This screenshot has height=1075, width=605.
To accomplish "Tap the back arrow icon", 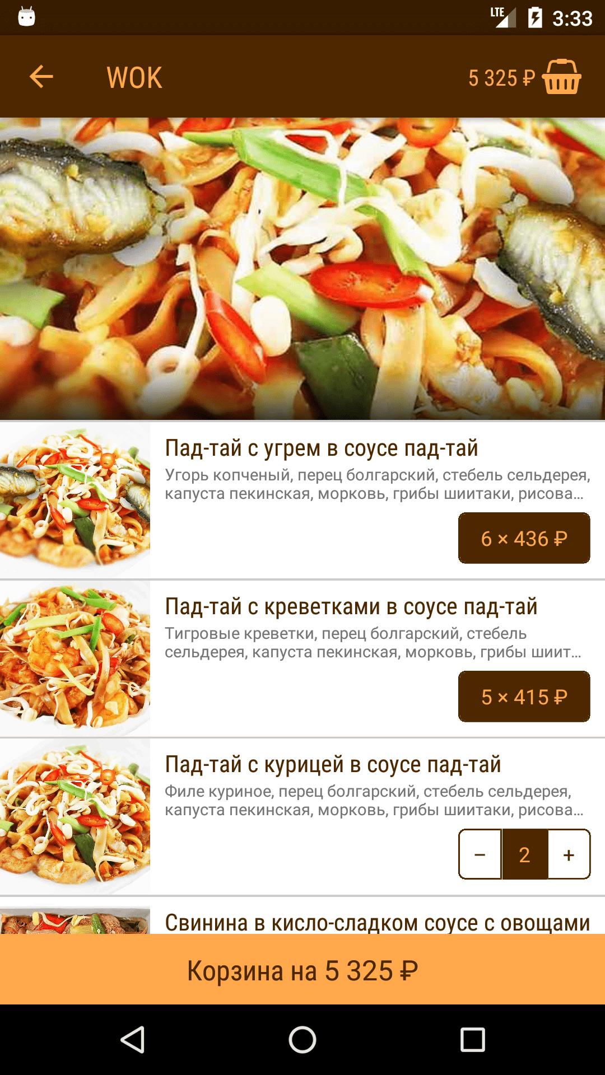I will click(x=41, y=77).
